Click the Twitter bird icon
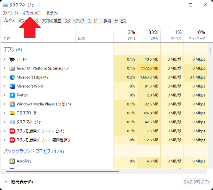This screenshot has width=213, height=190. [x=12, y=95]
